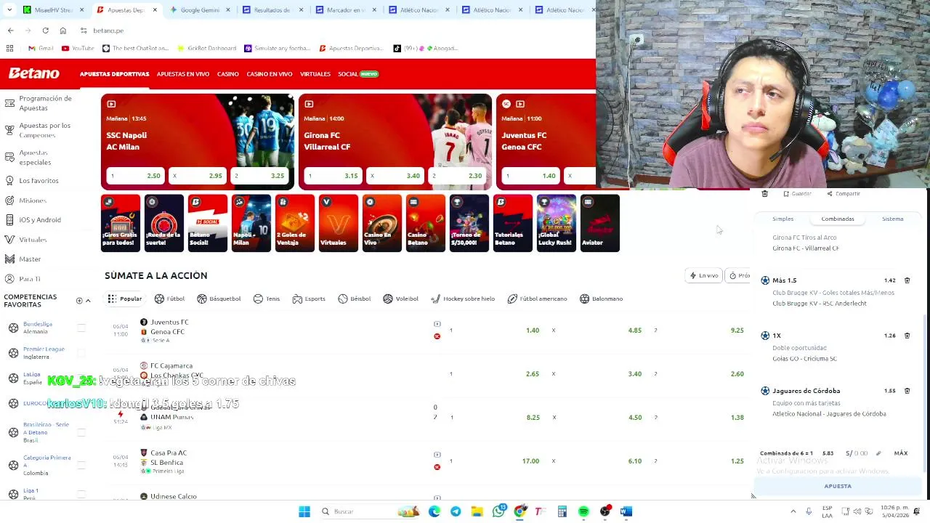The width and height of the screenshot is (930, 523).
Task: Reload the browser page
Action: click(x=45, y=31)
